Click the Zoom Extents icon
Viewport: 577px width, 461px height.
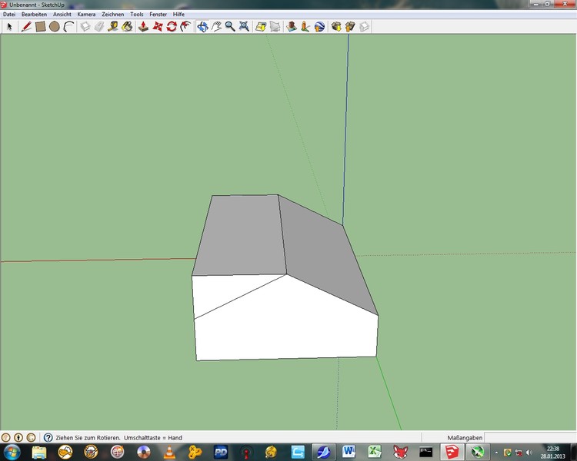point(244,26)
